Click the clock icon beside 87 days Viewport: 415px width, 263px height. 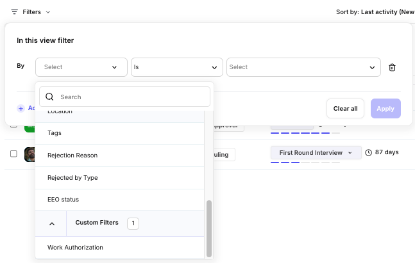368,153
